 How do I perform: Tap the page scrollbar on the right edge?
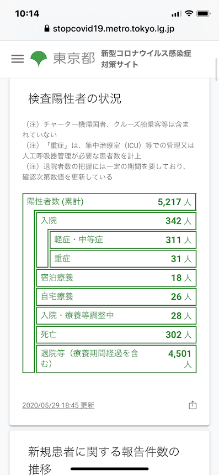(x=217, y=69)
